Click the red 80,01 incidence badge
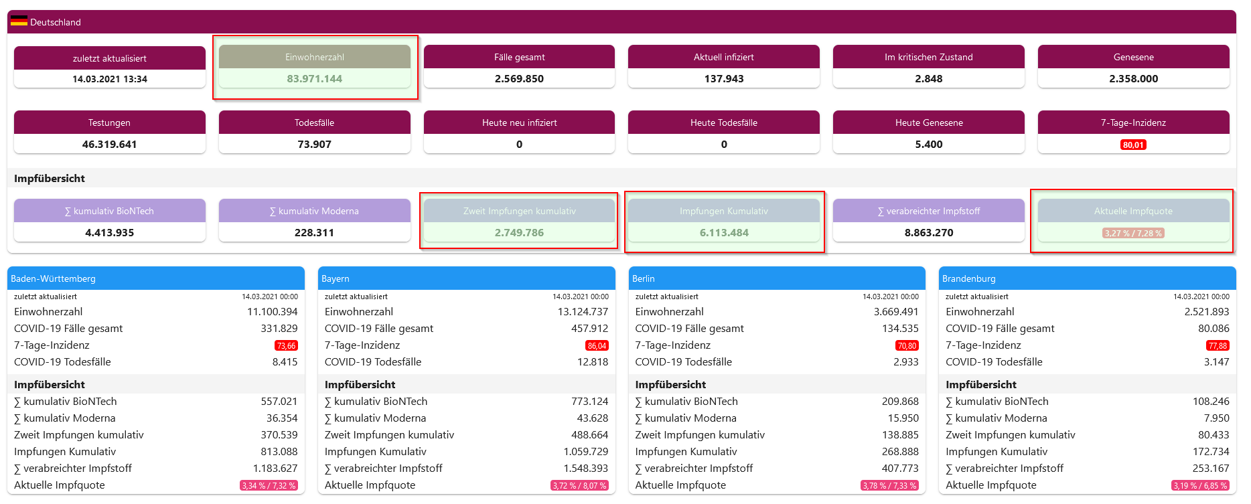Screen dimensions: 1251x504 point(1134,145)
